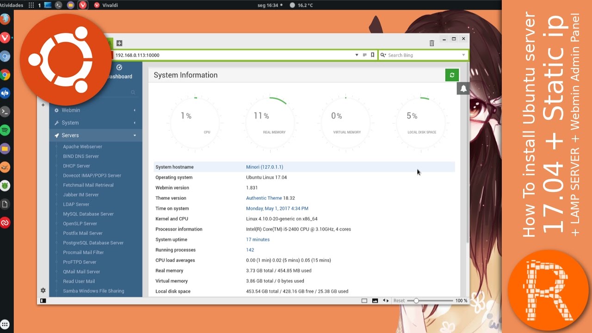
Task: Open MySQL Database Server
Action: click(x=88, y=214)
